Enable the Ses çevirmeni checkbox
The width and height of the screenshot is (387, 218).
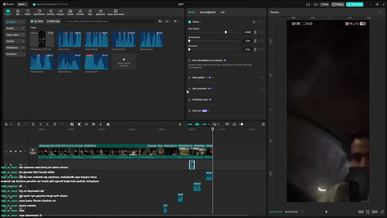pyautogui.click(x=190, y=89)
